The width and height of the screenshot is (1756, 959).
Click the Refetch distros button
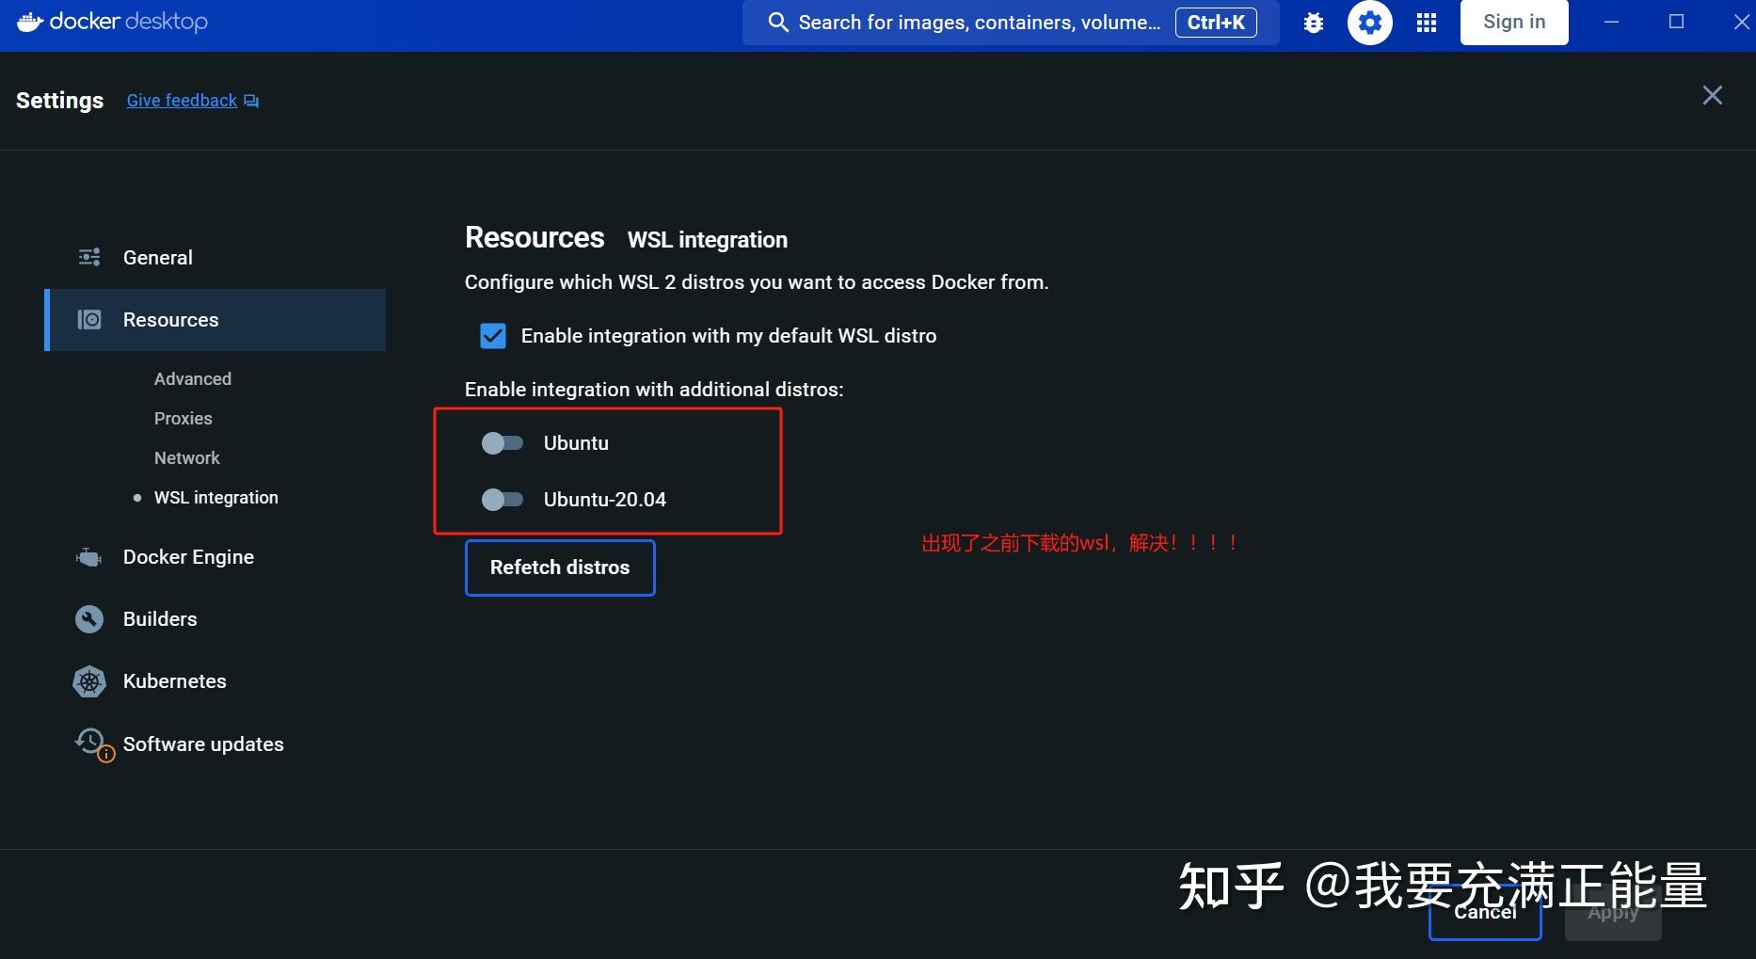pyautogui.click(x=560, y=567)
